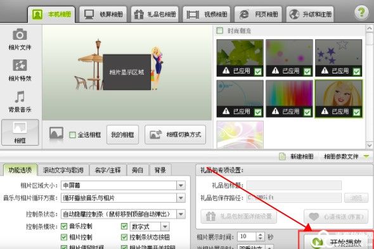Click the green help question mark icon

361,13
